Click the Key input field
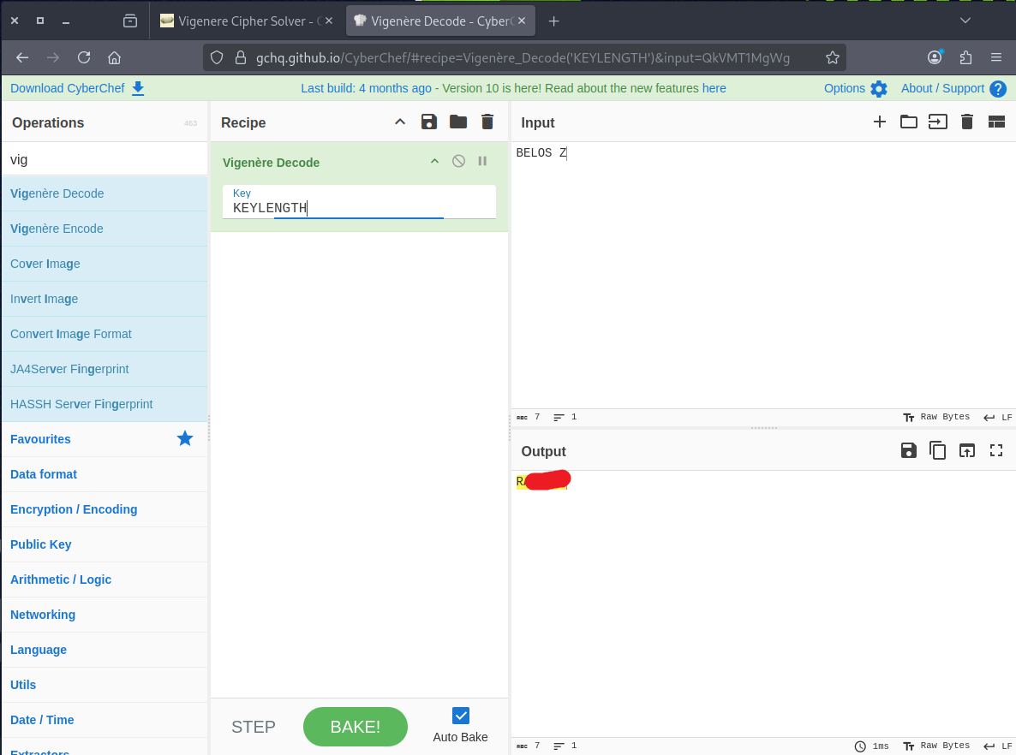The width and height of the screenshot is (1016, 755). 358,208
